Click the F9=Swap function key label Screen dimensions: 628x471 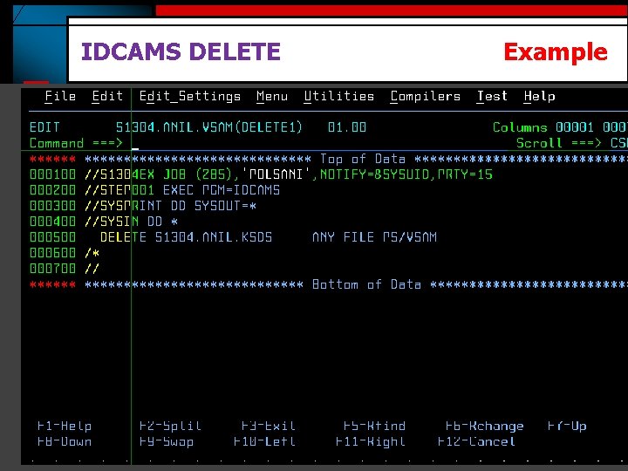(x=167, y=441)
